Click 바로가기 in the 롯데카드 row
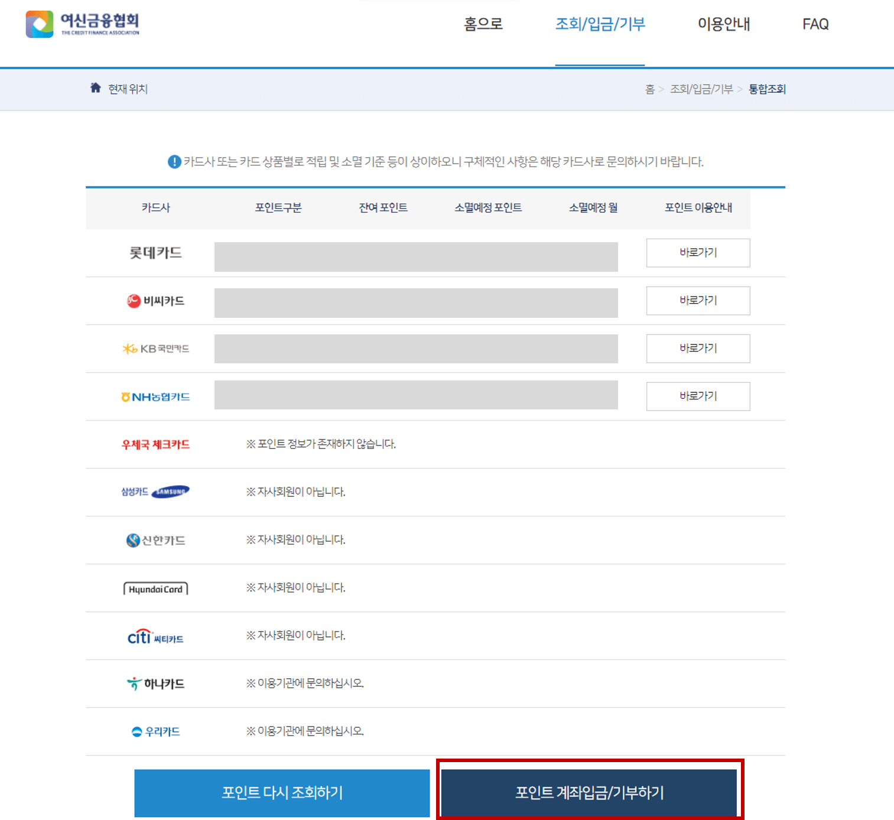The width and height of the screenshot is (894, 820). pyautogui.click(x=698, y=252)
